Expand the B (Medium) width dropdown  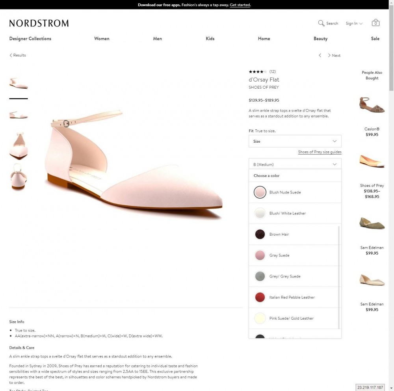pyautogui.click(x=295, y=164)
